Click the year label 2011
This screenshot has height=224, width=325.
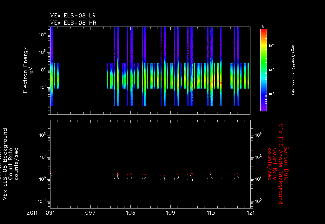[x=32, y=213]
